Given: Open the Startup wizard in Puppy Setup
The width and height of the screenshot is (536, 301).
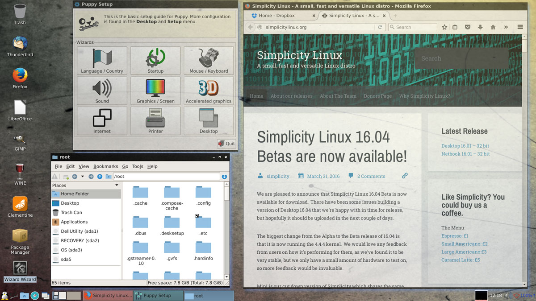Looking at the screenshot, I should click(155, 61).
